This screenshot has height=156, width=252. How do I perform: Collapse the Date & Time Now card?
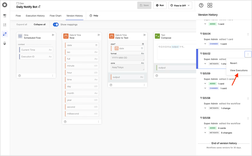coord(99,35)
